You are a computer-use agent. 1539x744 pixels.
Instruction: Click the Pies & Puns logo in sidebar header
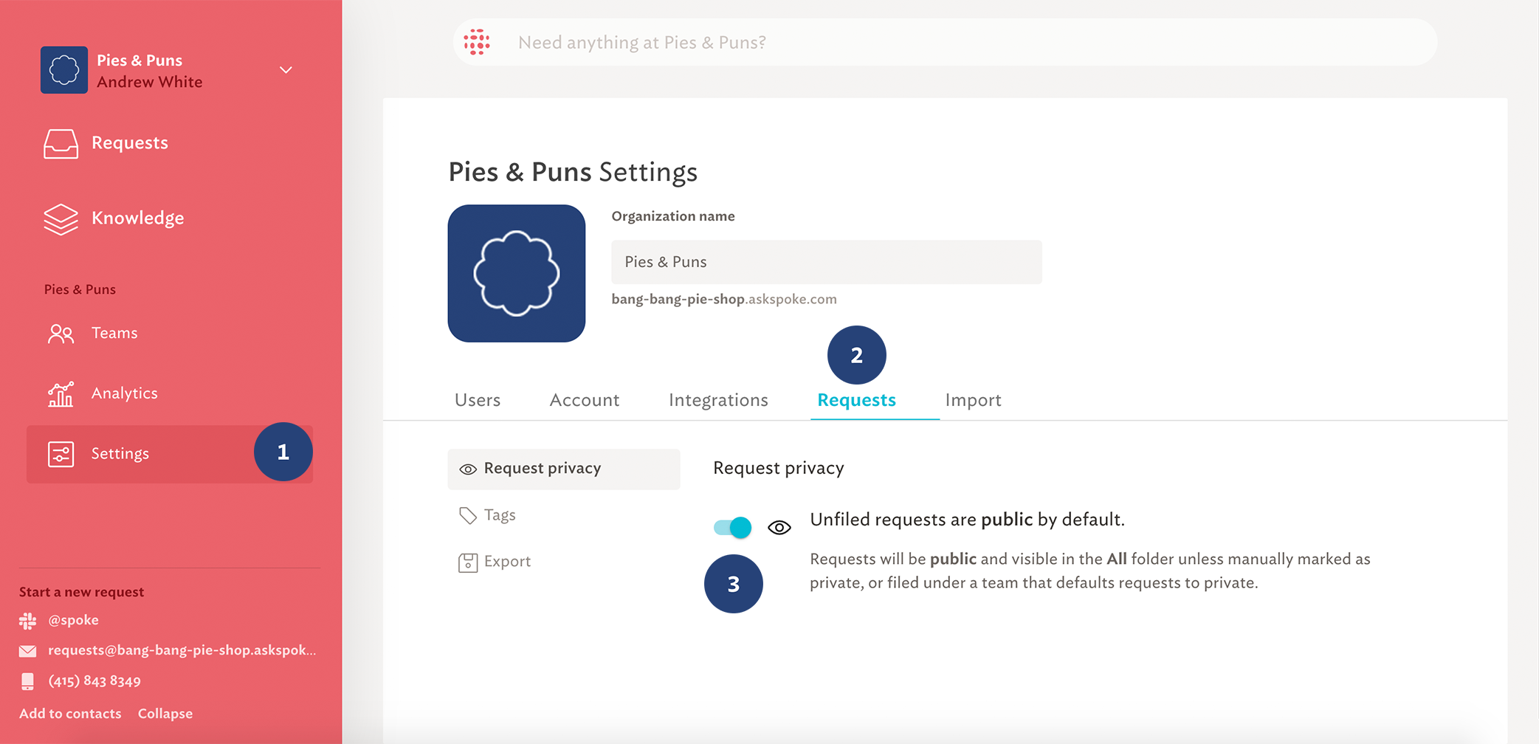64,70
